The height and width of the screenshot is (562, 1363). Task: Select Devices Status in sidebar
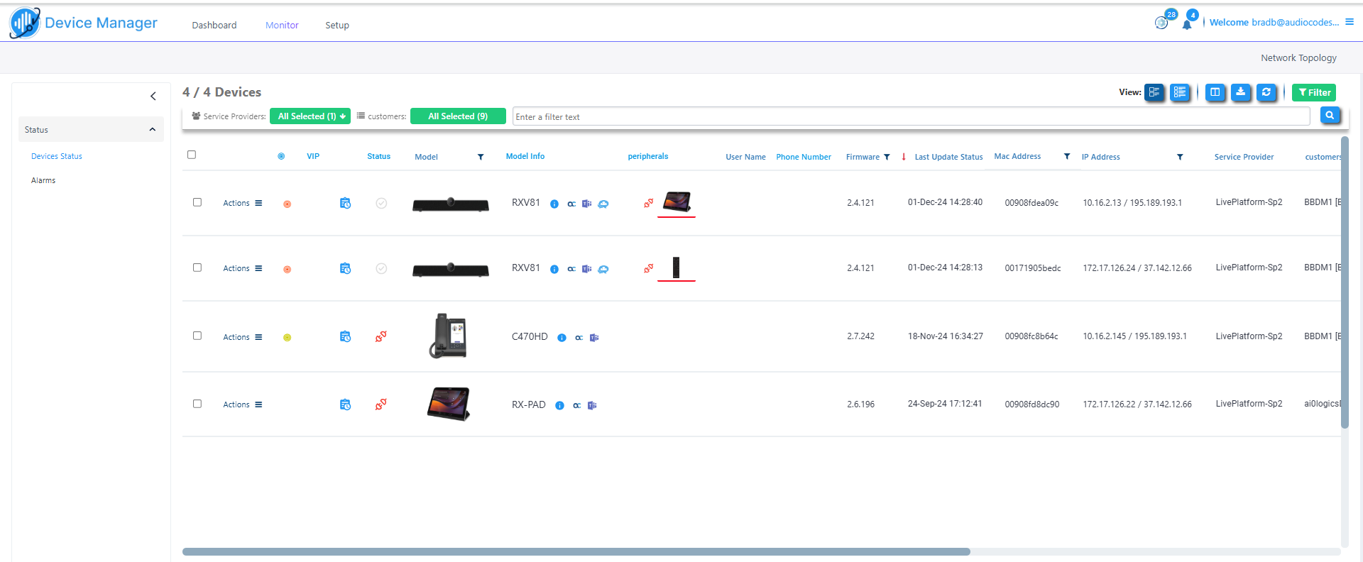[x=57, y=156]
